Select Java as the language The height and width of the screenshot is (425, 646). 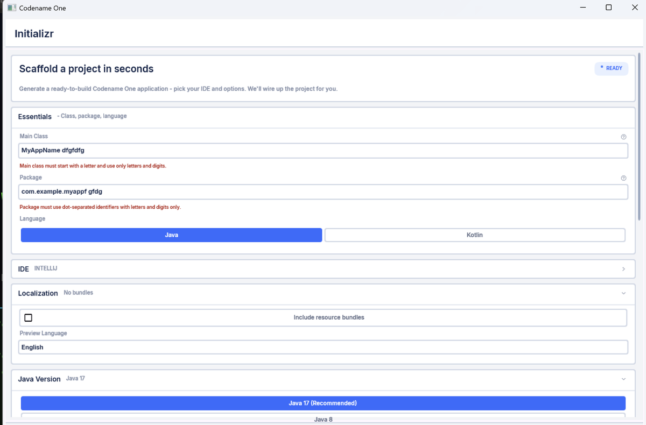(x=171, y=235)
